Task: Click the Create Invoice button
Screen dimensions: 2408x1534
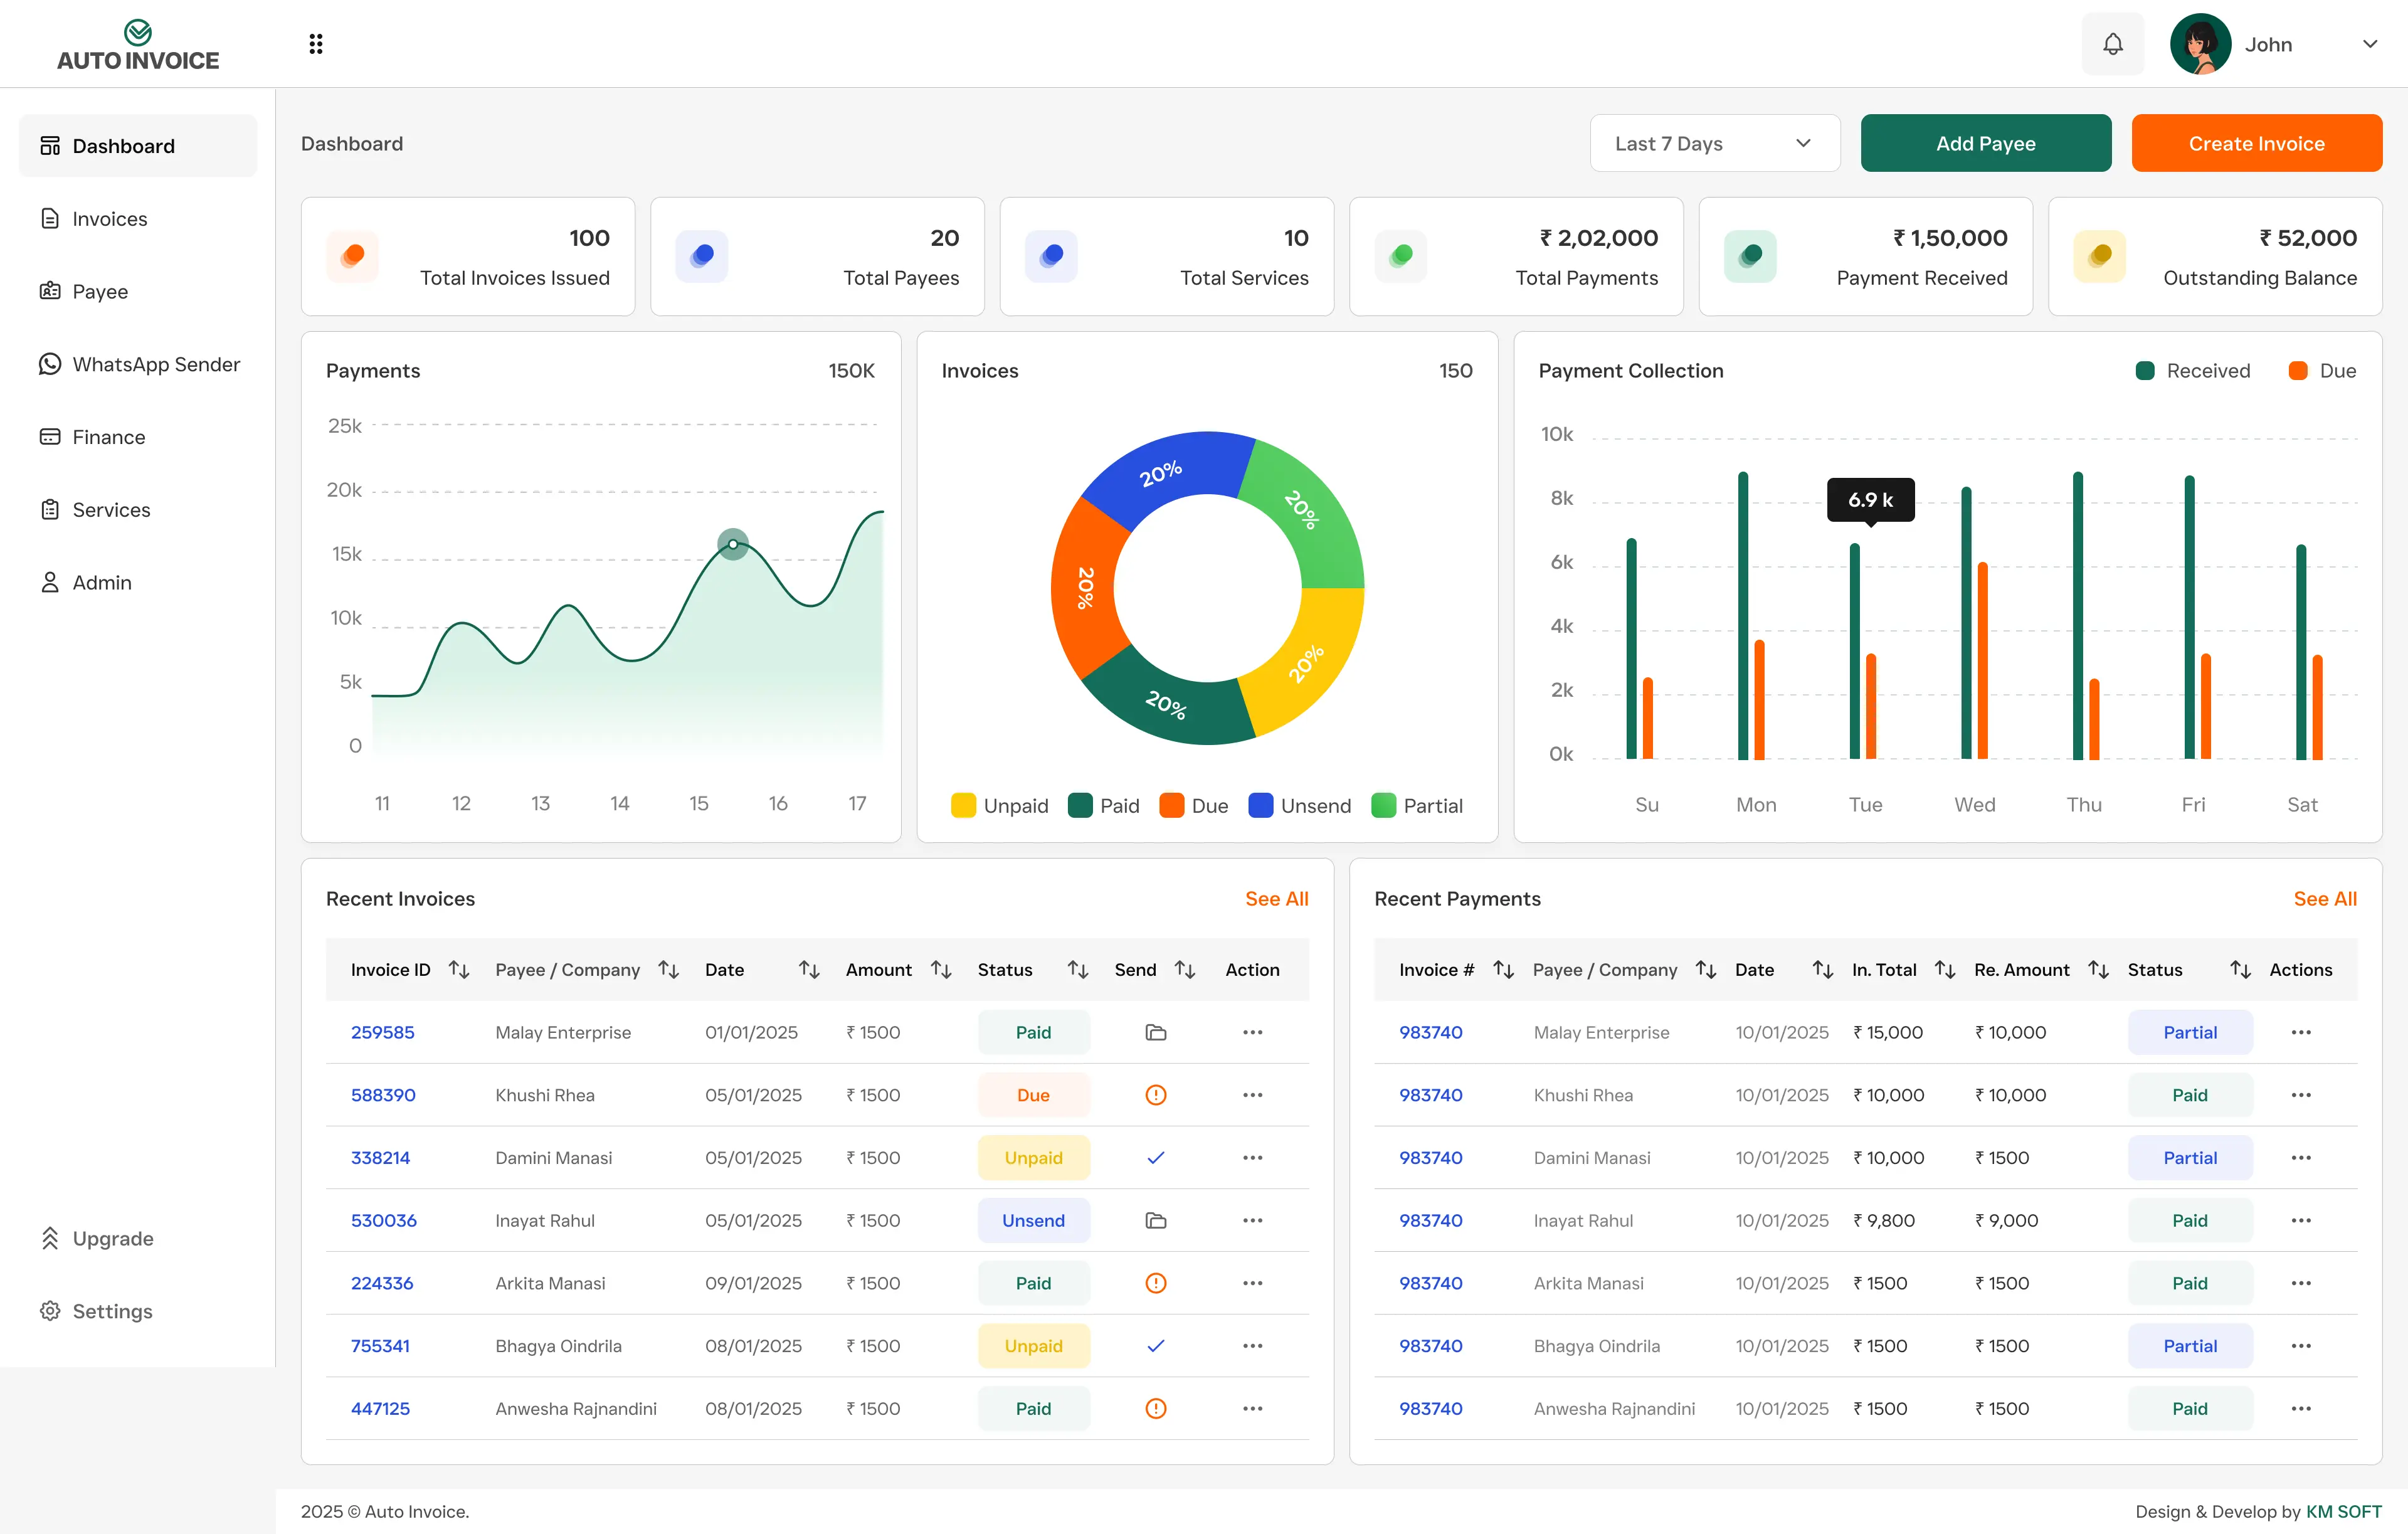Action: click(2256, 143)
